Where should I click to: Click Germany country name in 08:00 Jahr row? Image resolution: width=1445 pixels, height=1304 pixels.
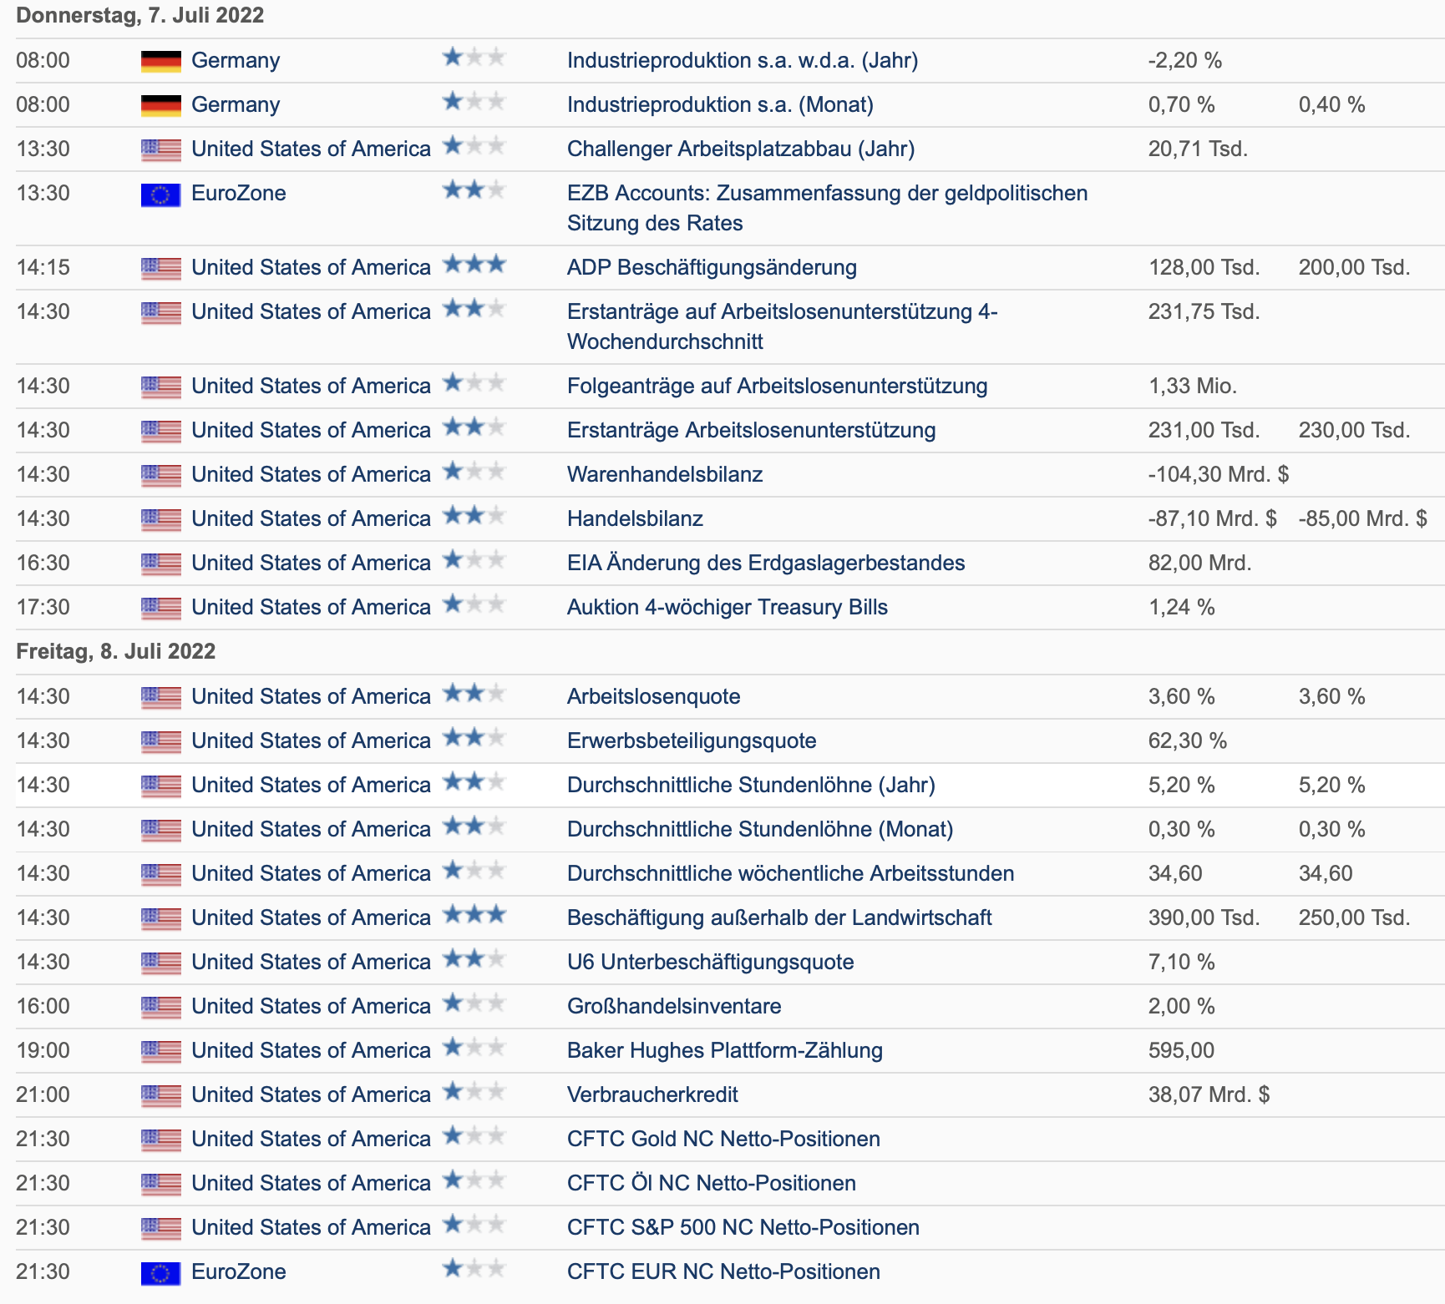tap(235, 61)
